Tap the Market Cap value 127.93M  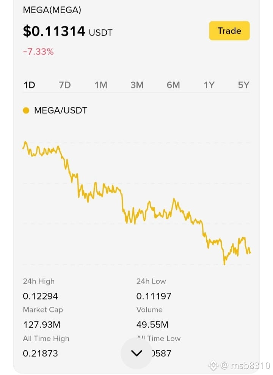(x=42, y=325)
